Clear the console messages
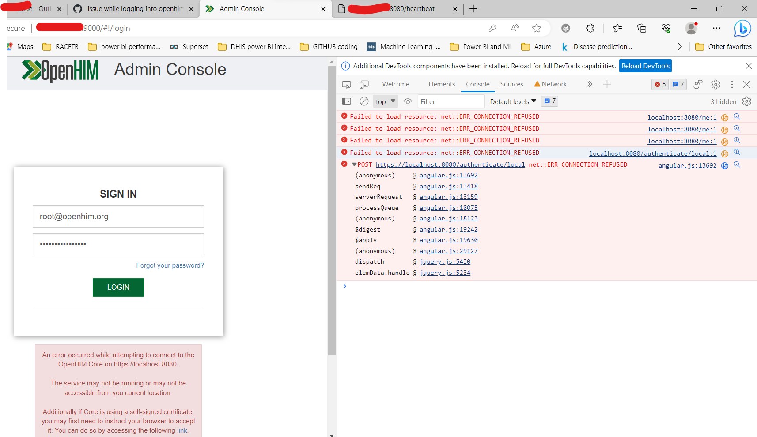 coord(364,101)
